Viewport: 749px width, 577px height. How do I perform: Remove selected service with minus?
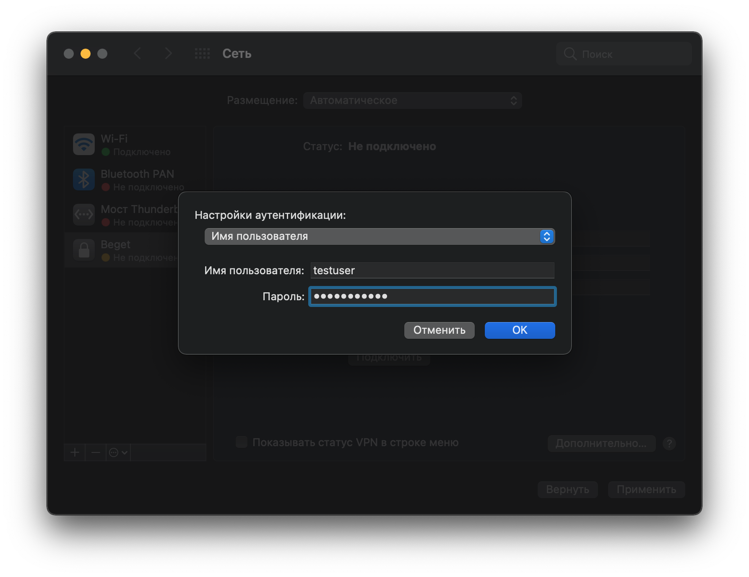coord(96,452)
